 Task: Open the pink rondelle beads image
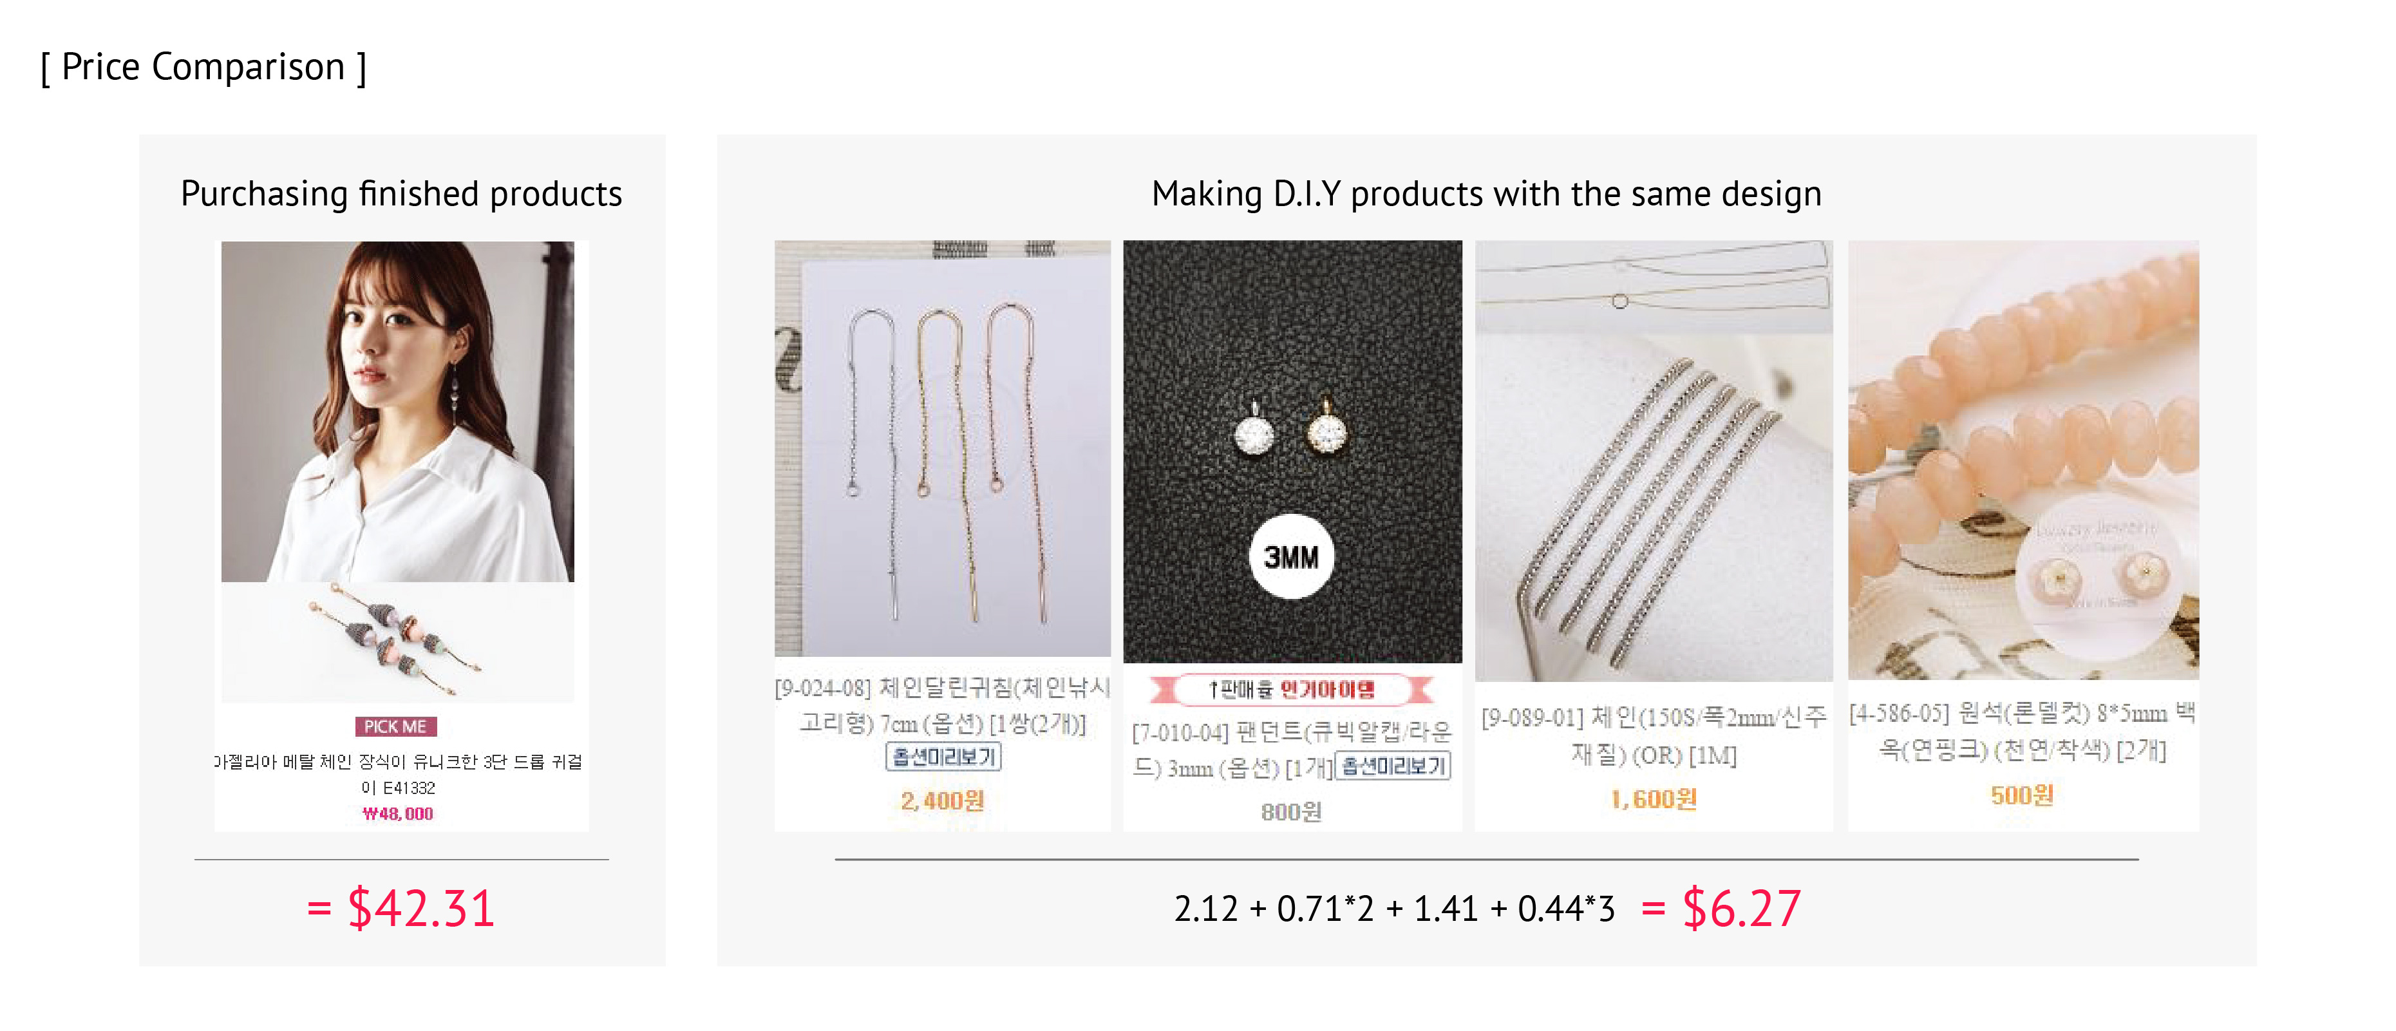tap(2023, 460)
